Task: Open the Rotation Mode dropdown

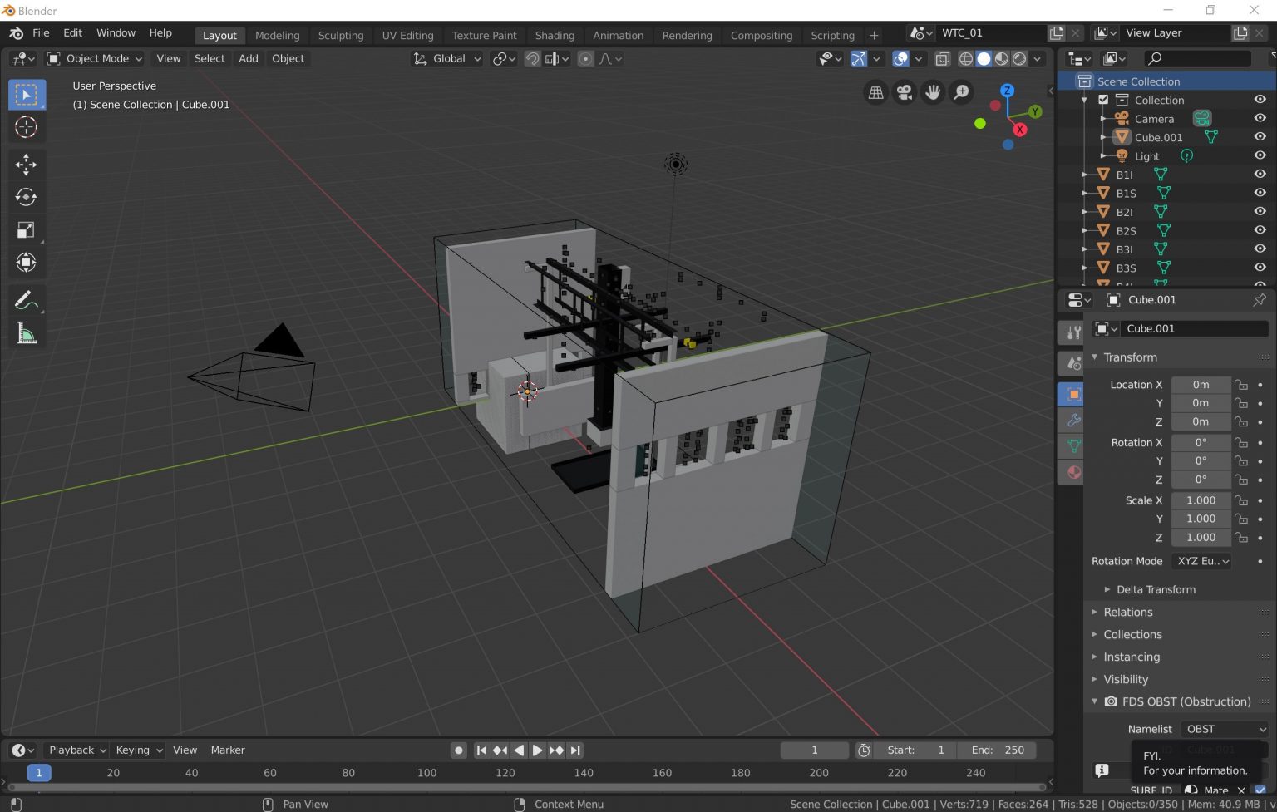Action: pyautogui.click(x=1201, y=562)
